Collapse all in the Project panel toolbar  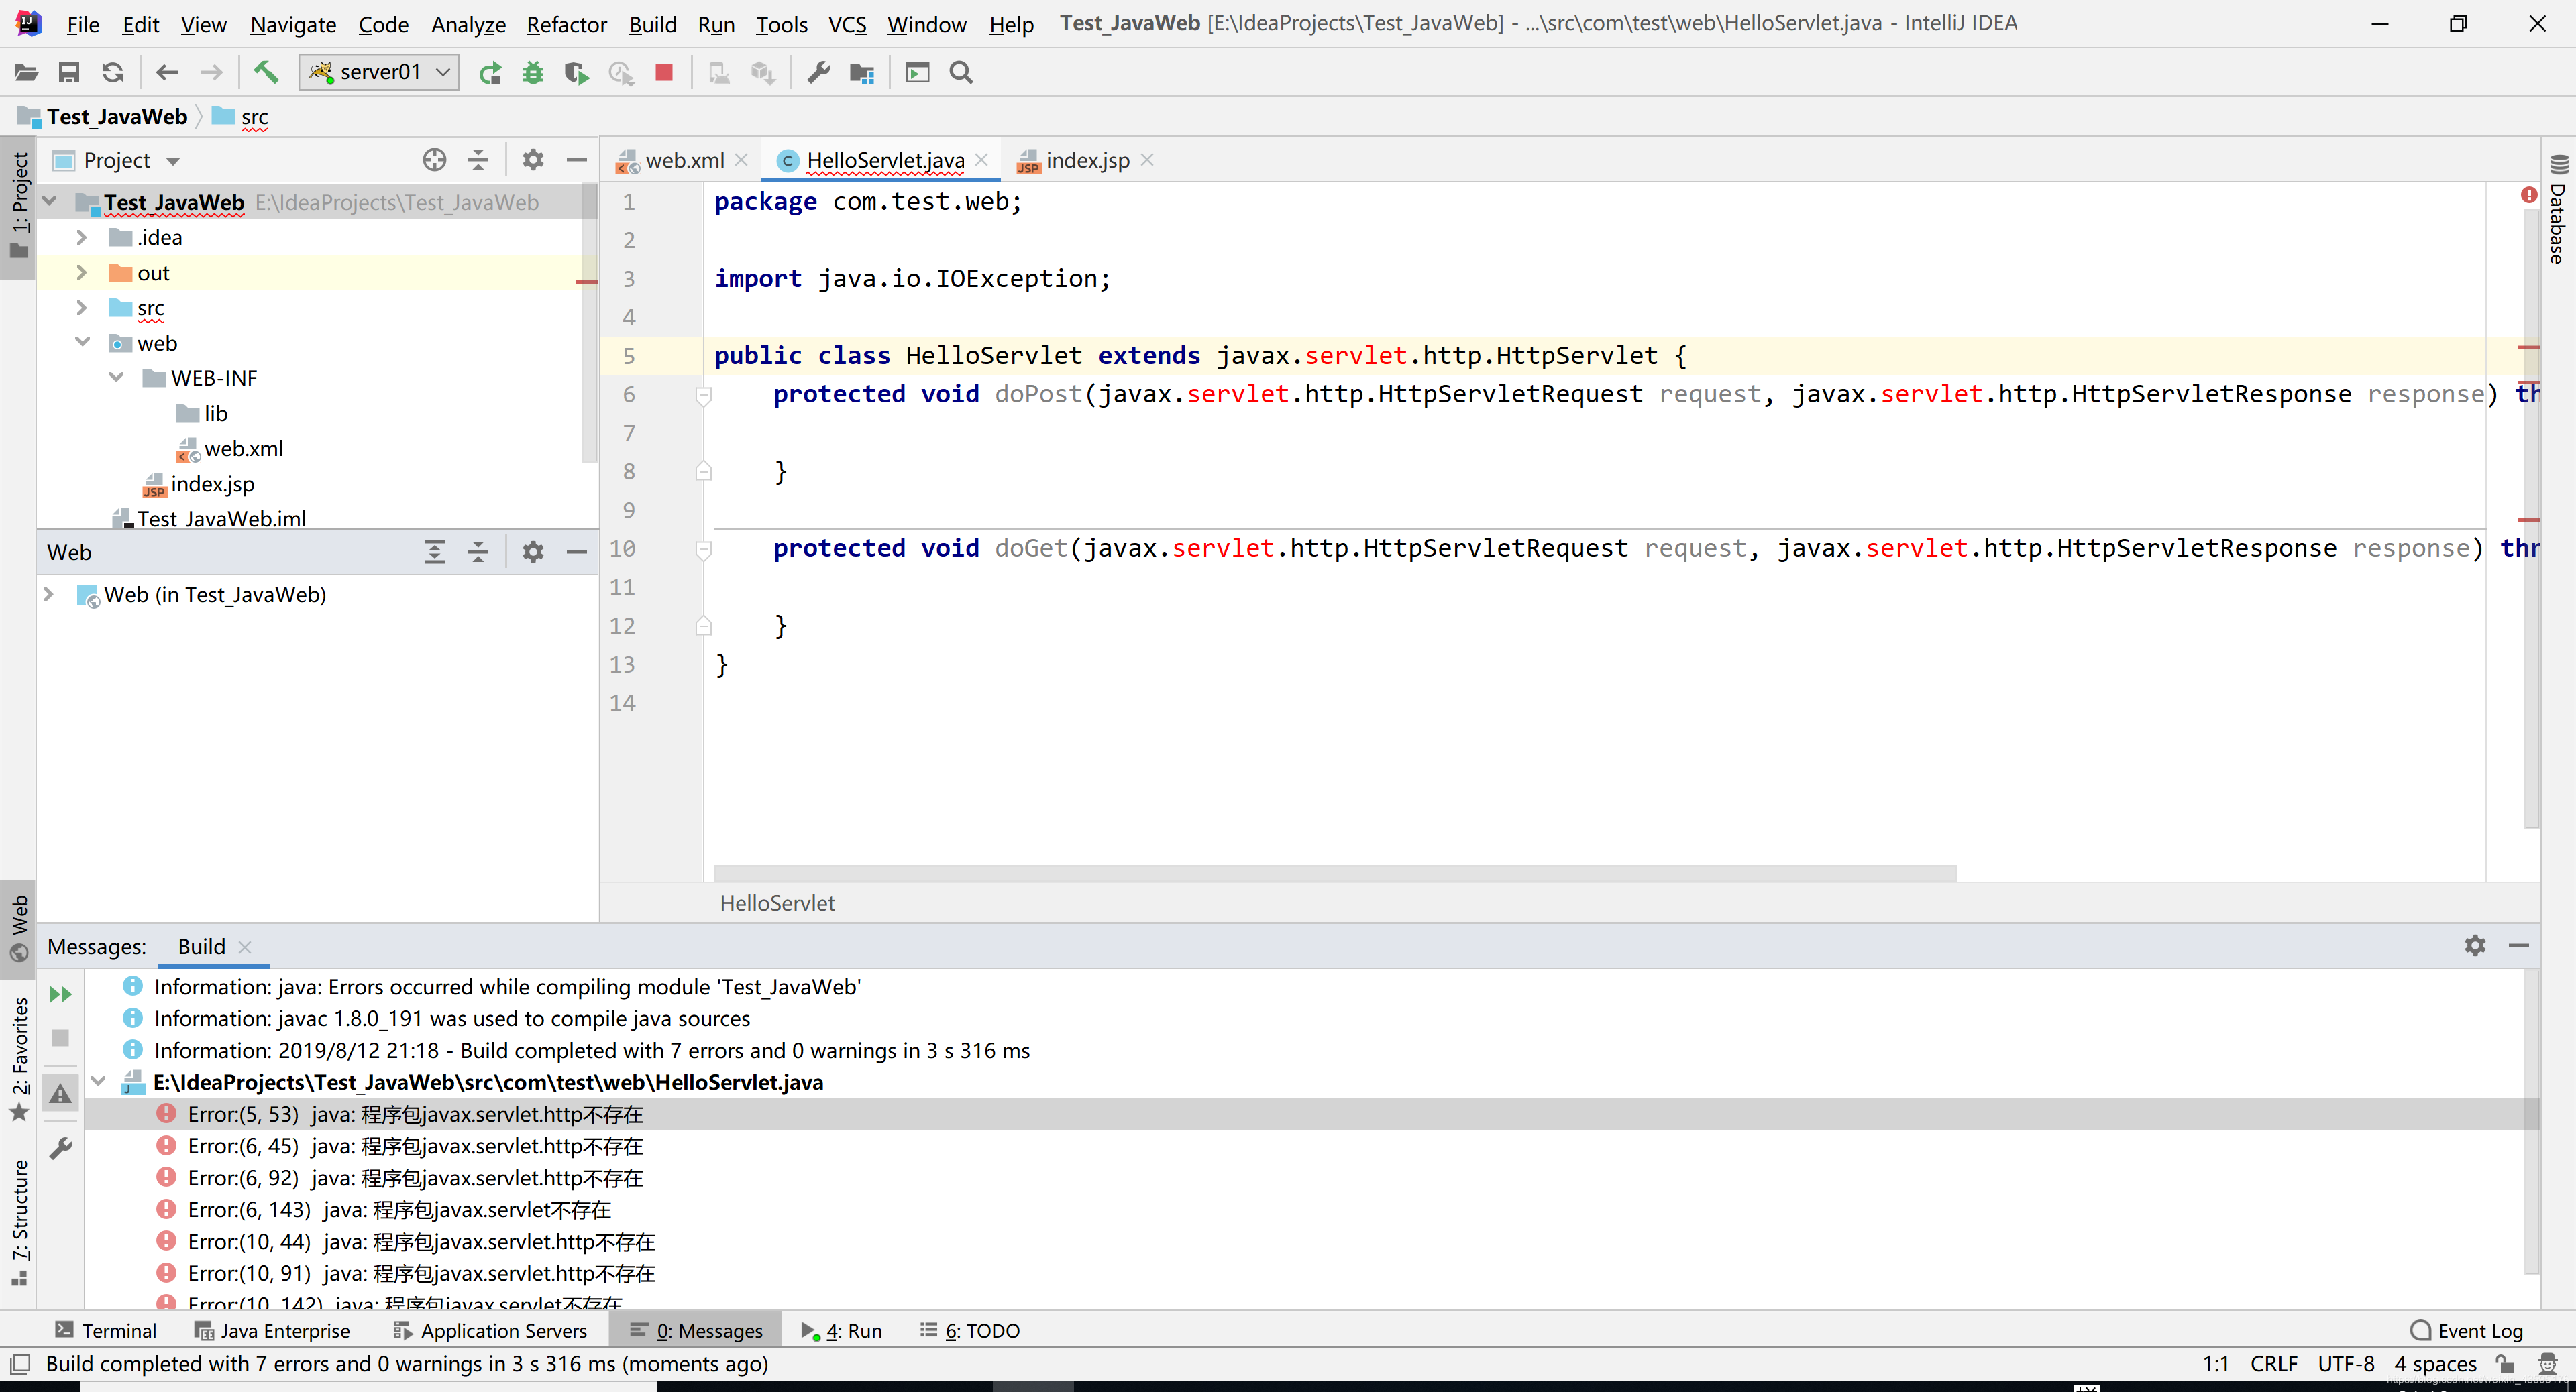click(478, 160)
